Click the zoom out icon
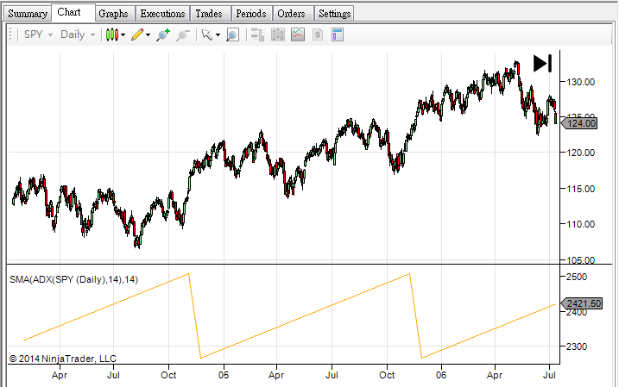Viewport: 619px width, 387px height. tap(182, 34)
